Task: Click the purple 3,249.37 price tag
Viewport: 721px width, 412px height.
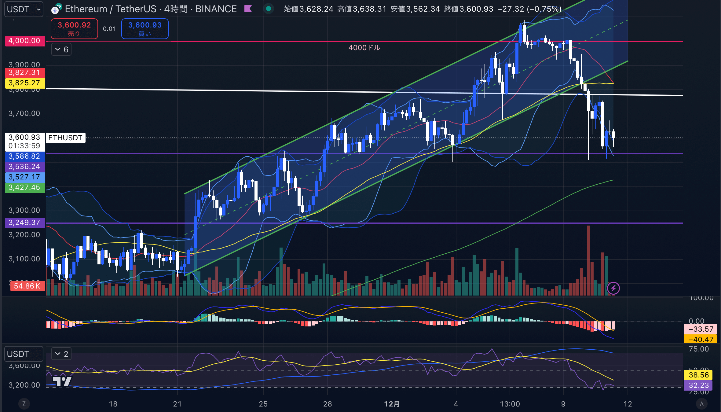Action: tap(25, 223)
